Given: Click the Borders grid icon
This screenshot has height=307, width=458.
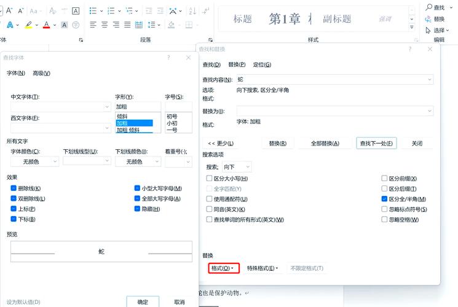Looking at the screenshot, I should pyautogui.click(x=189, y=25).
